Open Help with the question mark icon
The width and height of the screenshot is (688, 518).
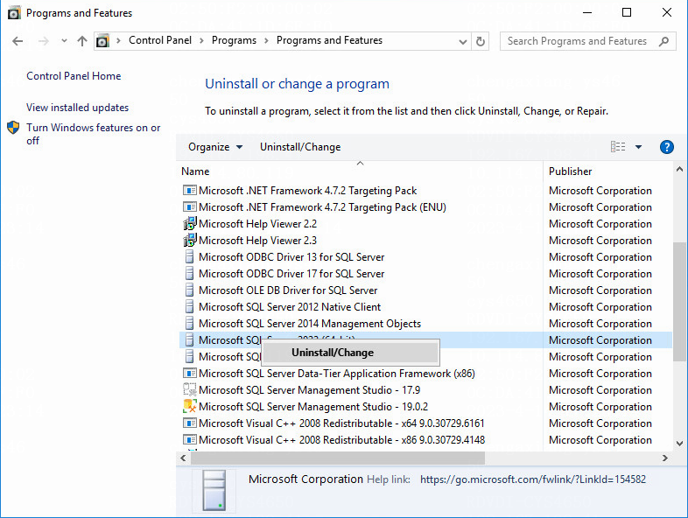[x=666, y=147]
